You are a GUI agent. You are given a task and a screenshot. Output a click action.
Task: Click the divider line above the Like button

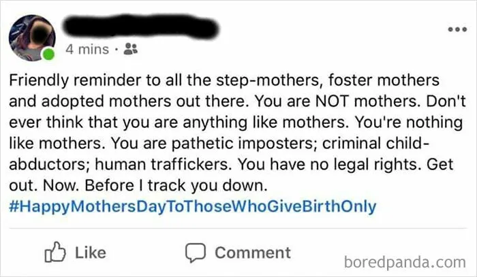238,228
